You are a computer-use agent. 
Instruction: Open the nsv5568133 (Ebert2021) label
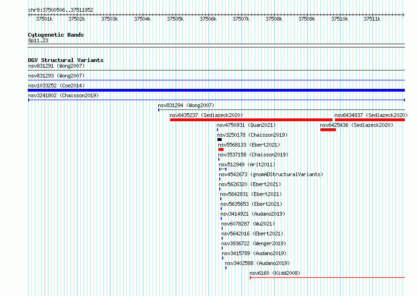[x=249, y=145]
